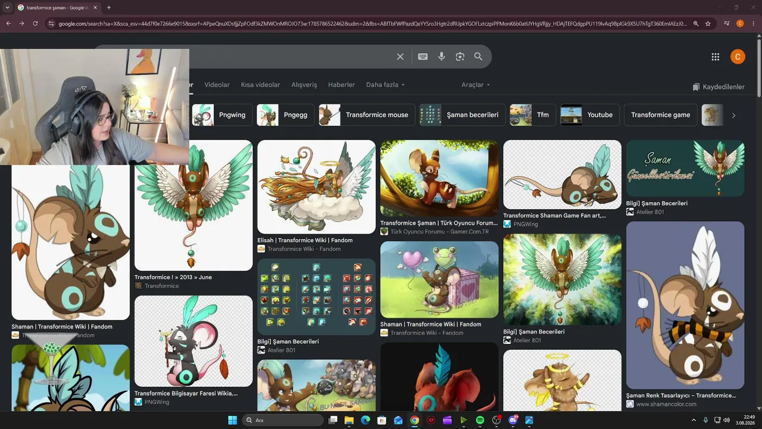Open a new browser tab
Image resolution: width=762 pixels, height=429 pixels.
pos(109,8)
